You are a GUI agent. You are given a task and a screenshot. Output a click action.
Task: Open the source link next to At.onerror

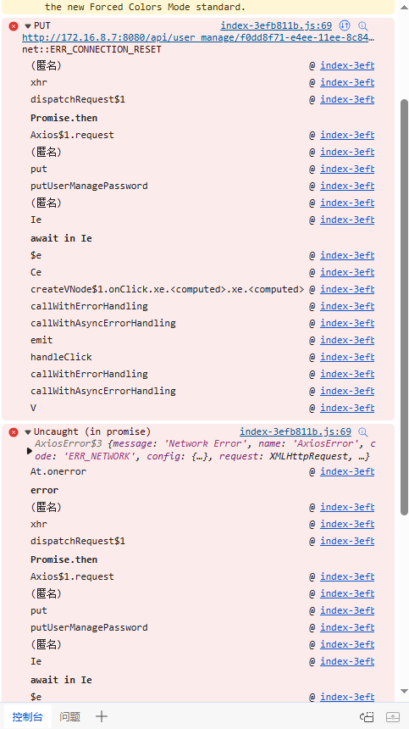coord(347,471)
